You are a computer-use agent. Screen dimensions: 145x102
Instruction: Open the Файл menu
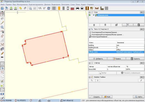[x=3, y=4]
